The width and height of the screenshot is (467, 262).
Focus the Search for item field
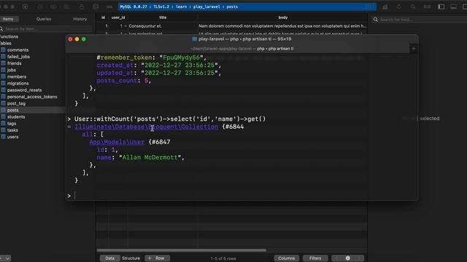(46, 29)
